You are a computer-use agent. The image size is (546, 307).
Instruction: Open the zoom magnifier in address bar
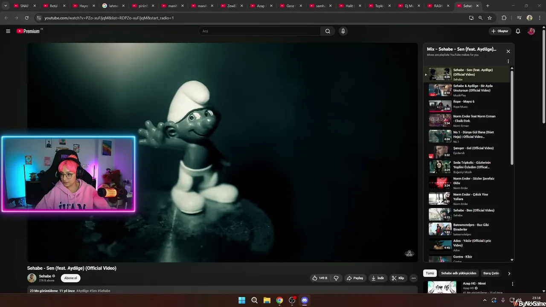480,18
